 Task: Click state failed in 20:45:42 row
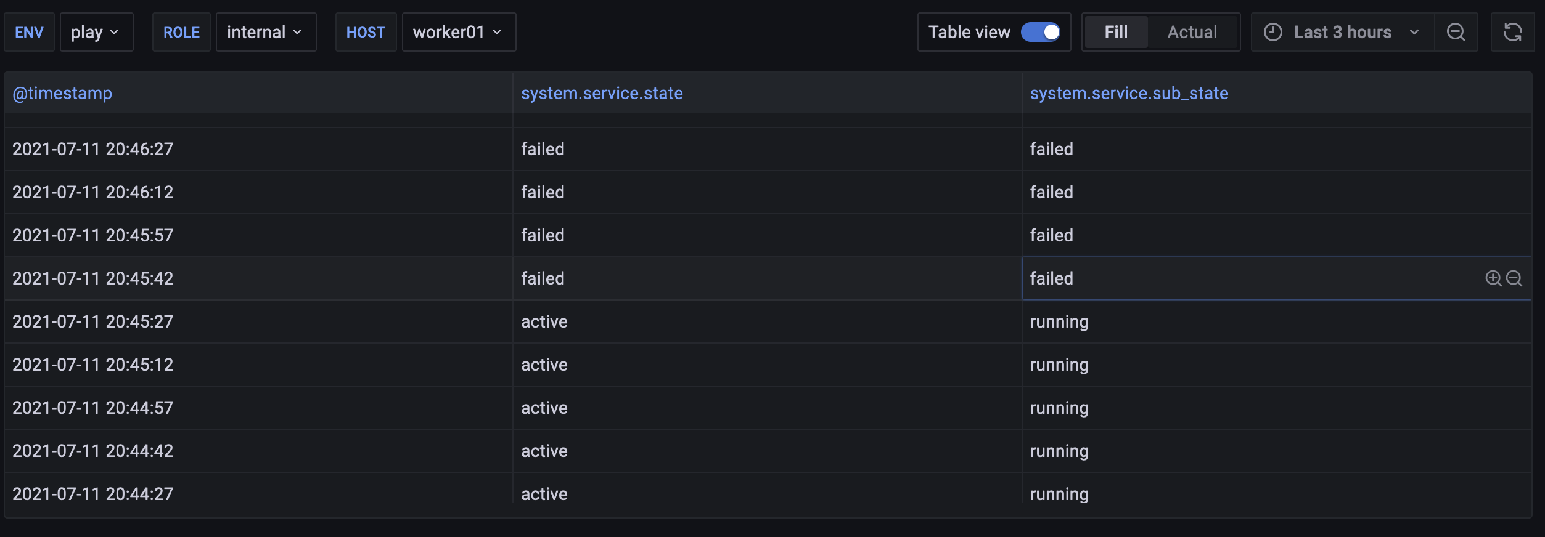pyautogui.click(x=767, y=278)
